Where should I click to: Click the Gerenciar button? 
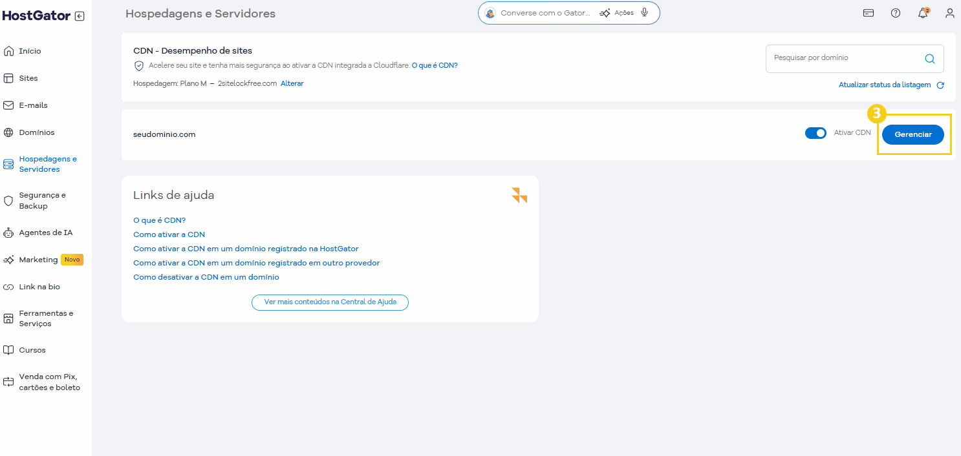(x=913, y=134)
